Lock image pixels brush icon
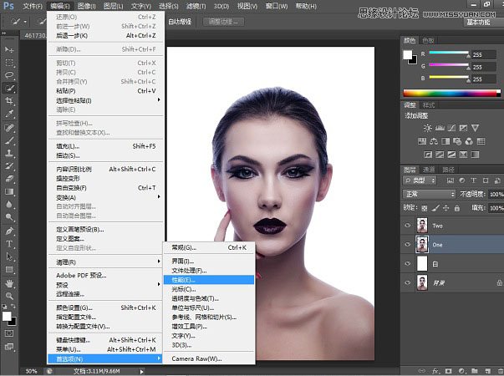Image resolution: width=504 pixels, height=376 pixels. point(435,208)
